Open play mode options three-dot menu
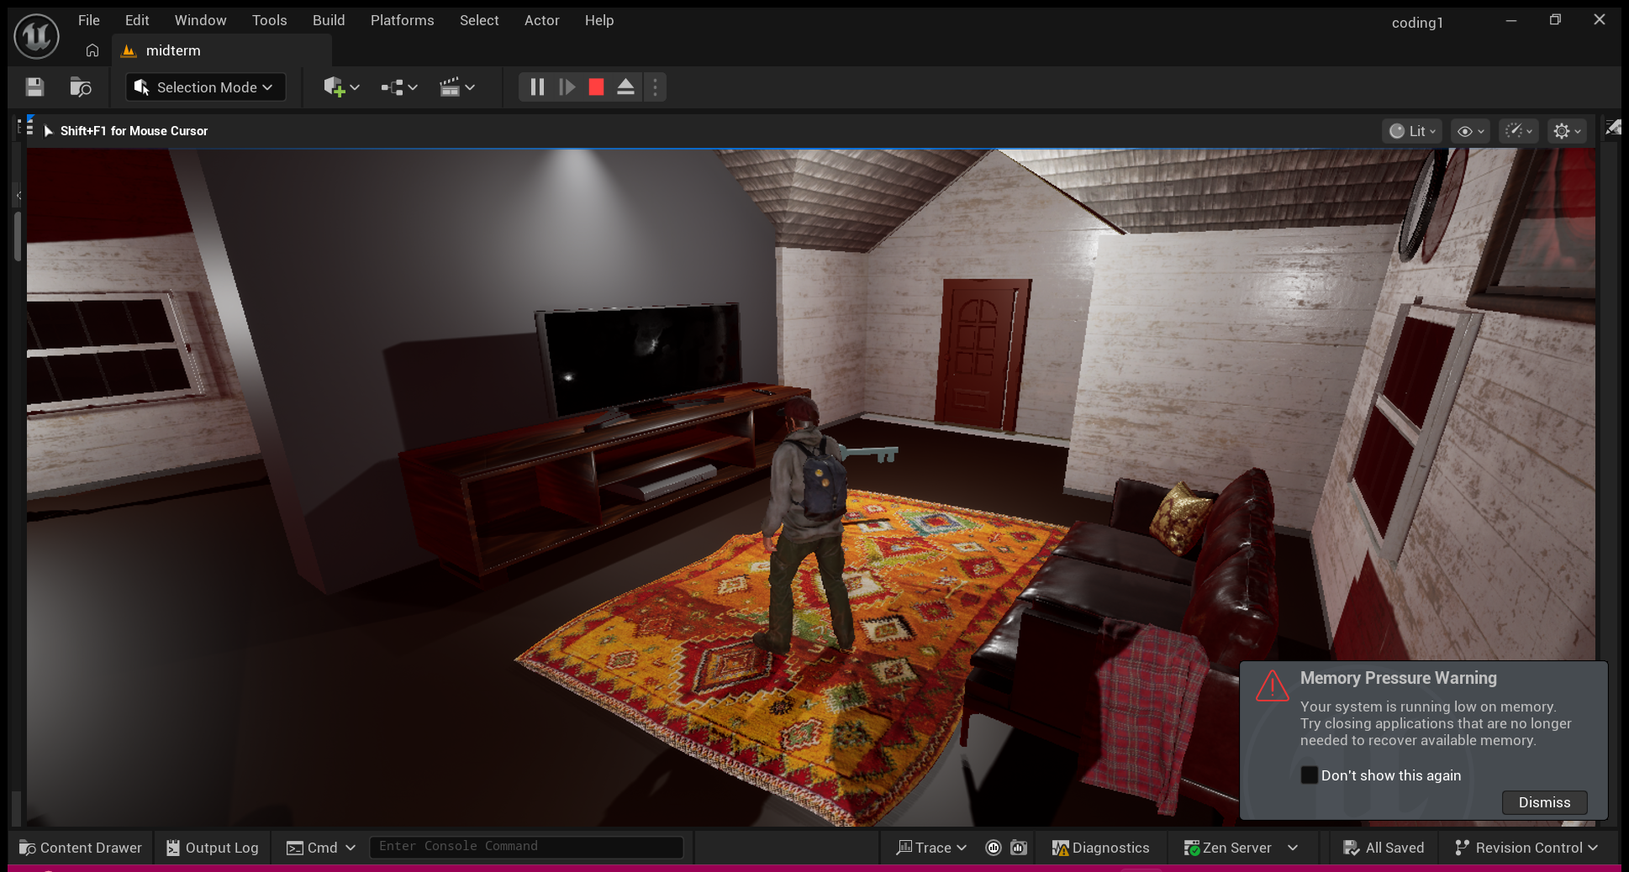The image size is (1629, 872). [x=656, y=87]
